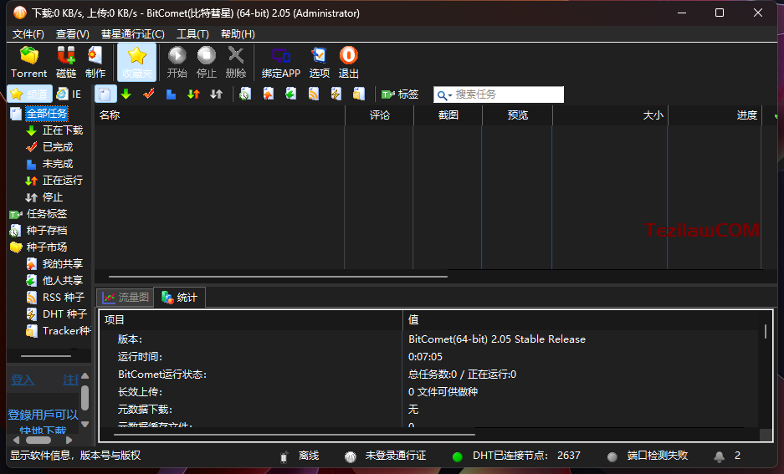This screenshot has width=784, height=474.
Task: Open the 工具(T) menu
Action: point(192,34)
